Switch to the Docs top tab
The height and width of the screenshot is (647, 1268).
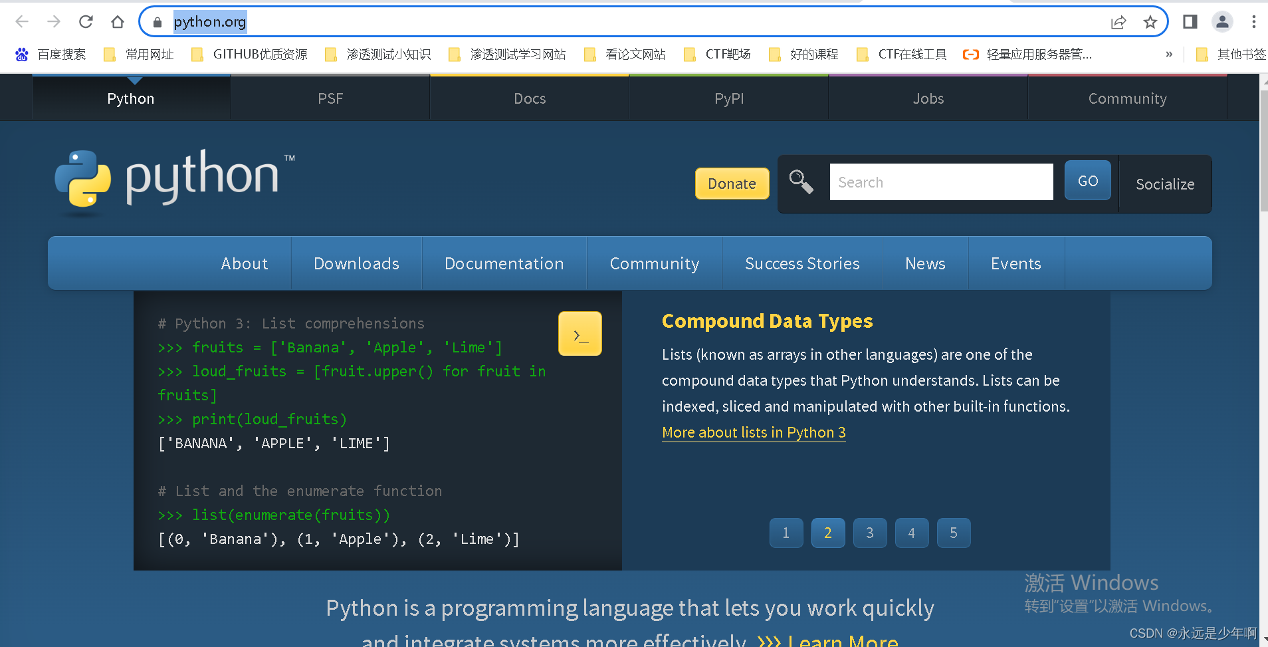tap(530, 98)
